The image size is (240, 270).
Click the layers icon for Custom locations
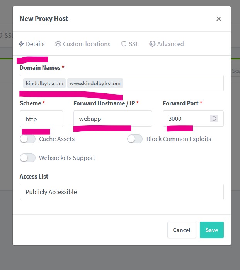(58, 44)
